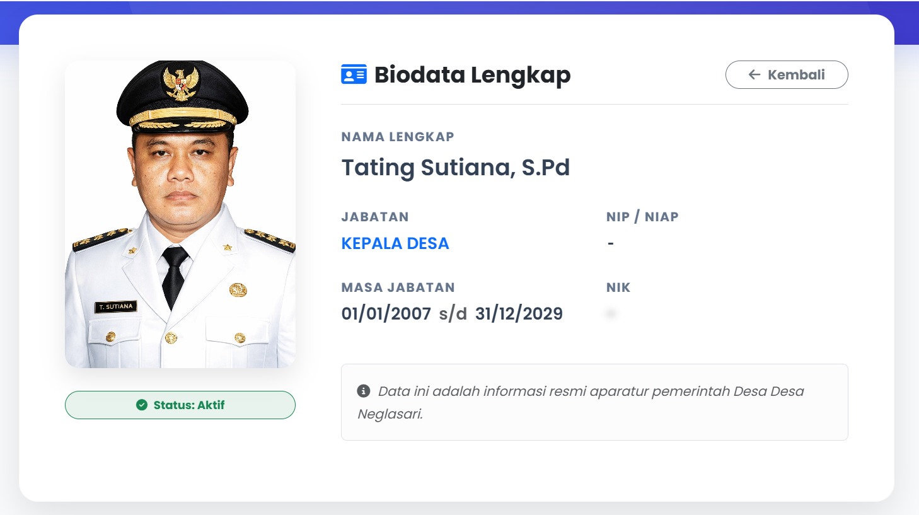The height and width of the screenshot is (515, 919).
Task: Click the NAMA LENGKAP label
Action: point(398,137)
